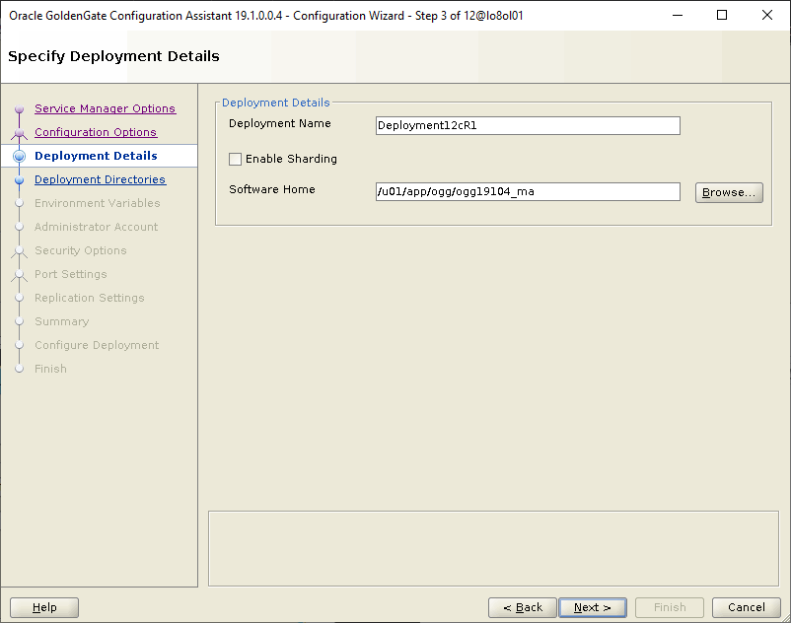Select the Deployment Details step
Screen dimensions: 791x623
coord(96,156)
